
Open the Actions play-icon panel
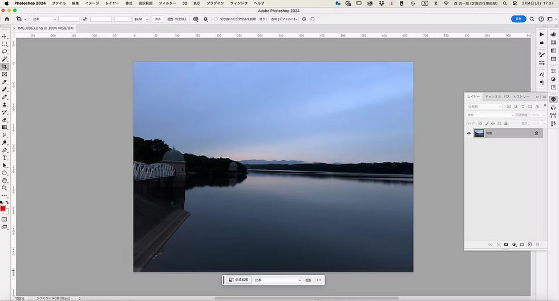(541, 35)
